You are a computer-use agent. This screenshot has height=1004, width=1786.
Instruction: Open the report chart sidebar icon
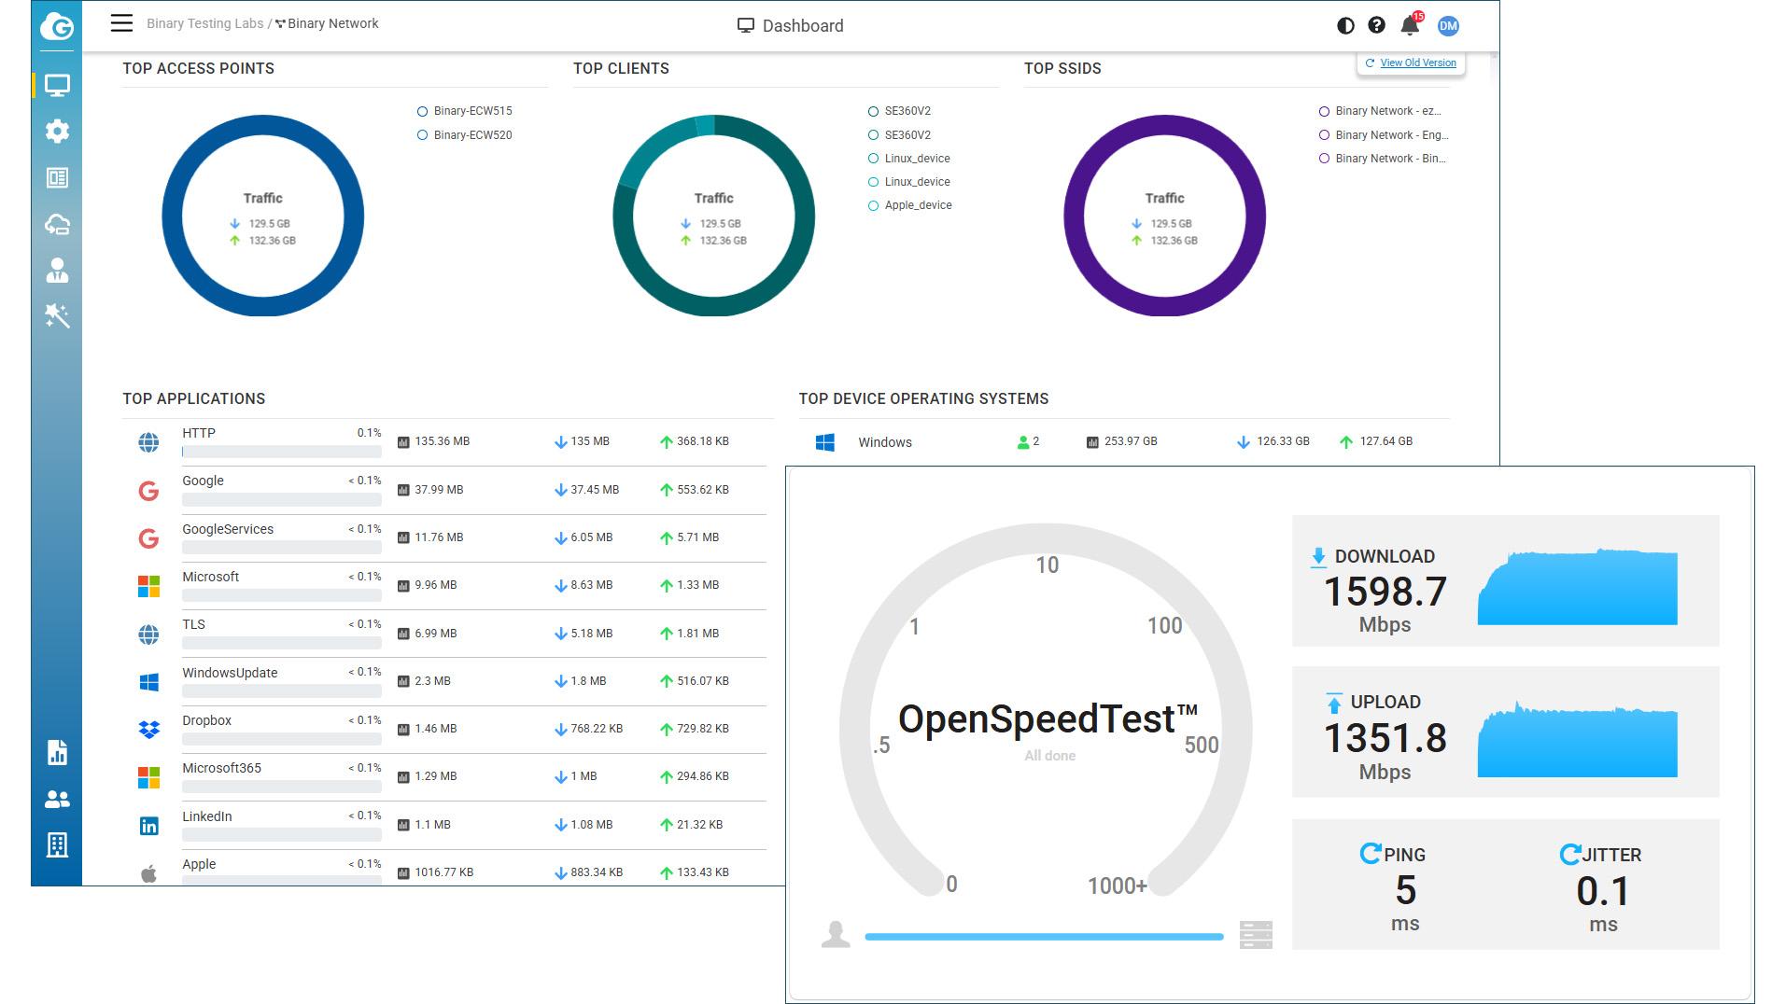(57, 752)
